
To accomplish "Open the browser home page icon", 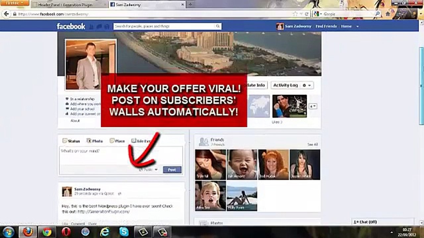I will click(x=388, y=14).
